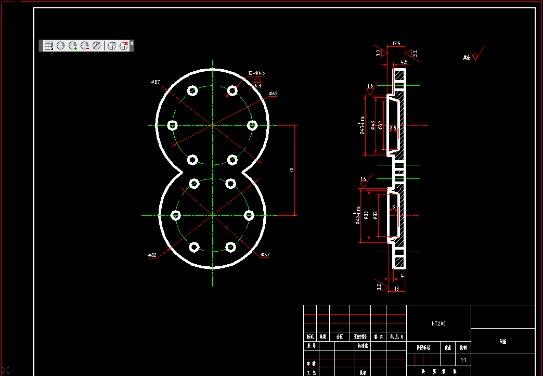Select the Φ62 diameter dimension text

273,94
